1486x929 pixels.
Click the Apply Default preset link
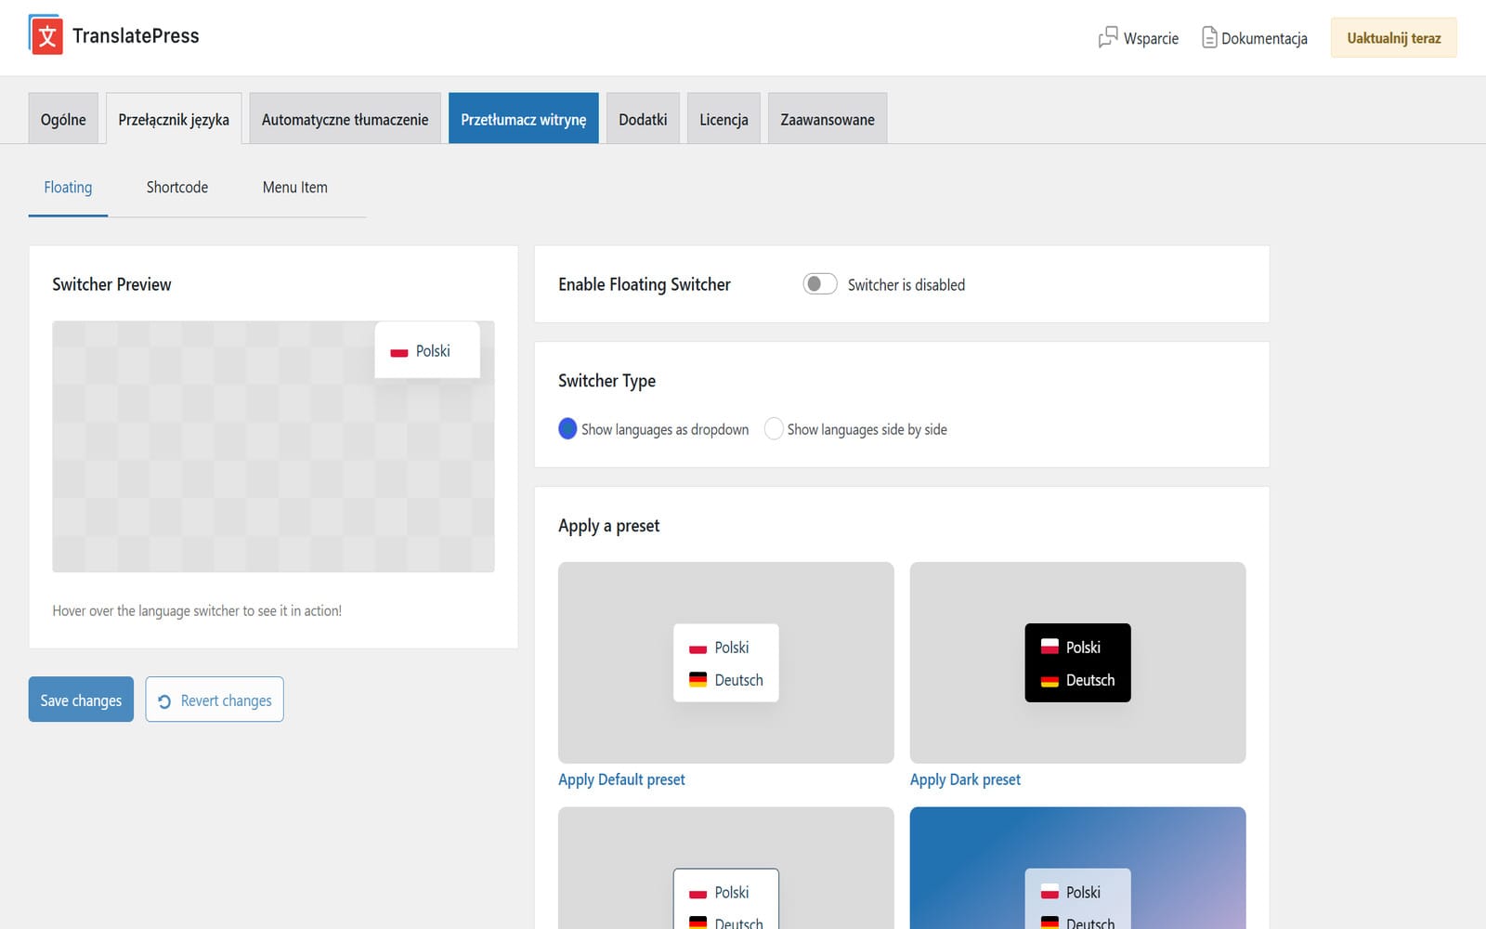pos(621,779)
